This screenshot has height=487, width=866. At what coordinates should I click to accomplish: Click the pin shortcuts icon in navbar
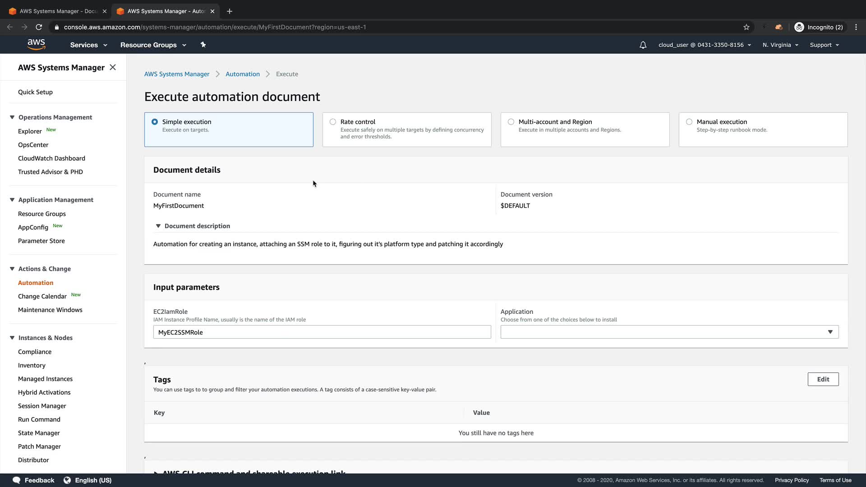tap(203, 45)
